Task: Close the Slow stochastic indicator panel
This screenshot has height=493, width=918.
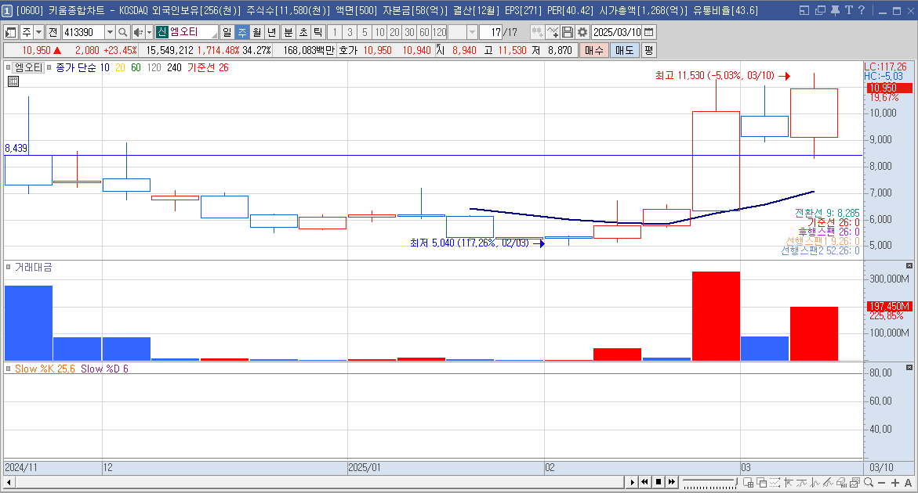Action: (x=909, y=368)
